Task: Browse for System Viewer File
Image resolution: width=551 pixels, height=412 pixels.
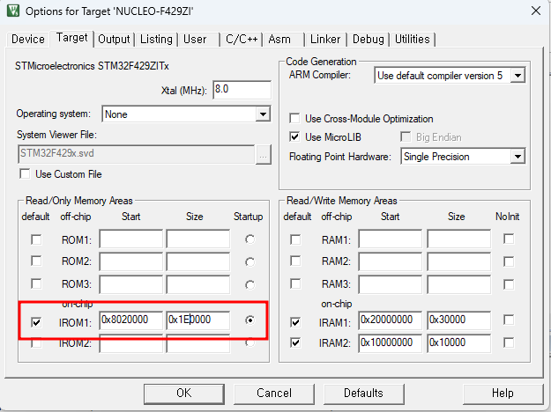Action: (x=264, y=154)
